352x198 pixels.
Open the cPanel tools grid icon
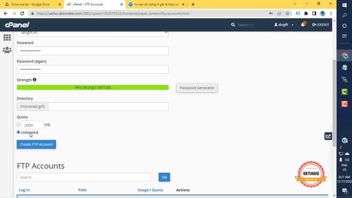click(x=7, y=37)
